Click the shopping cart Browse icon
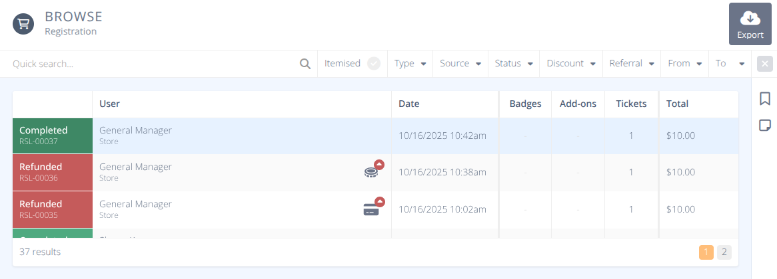The image size is (777, 279). [23, 24]
